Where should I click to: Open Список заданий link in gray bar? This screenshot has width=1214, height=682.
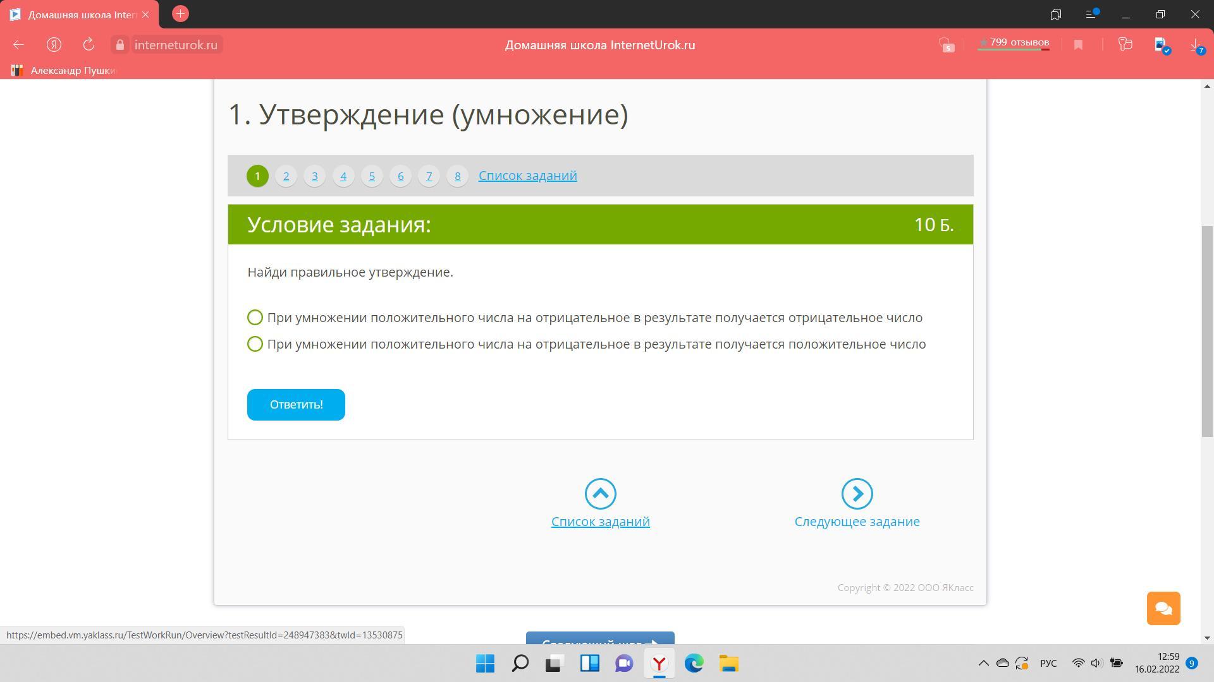(527, 176)
